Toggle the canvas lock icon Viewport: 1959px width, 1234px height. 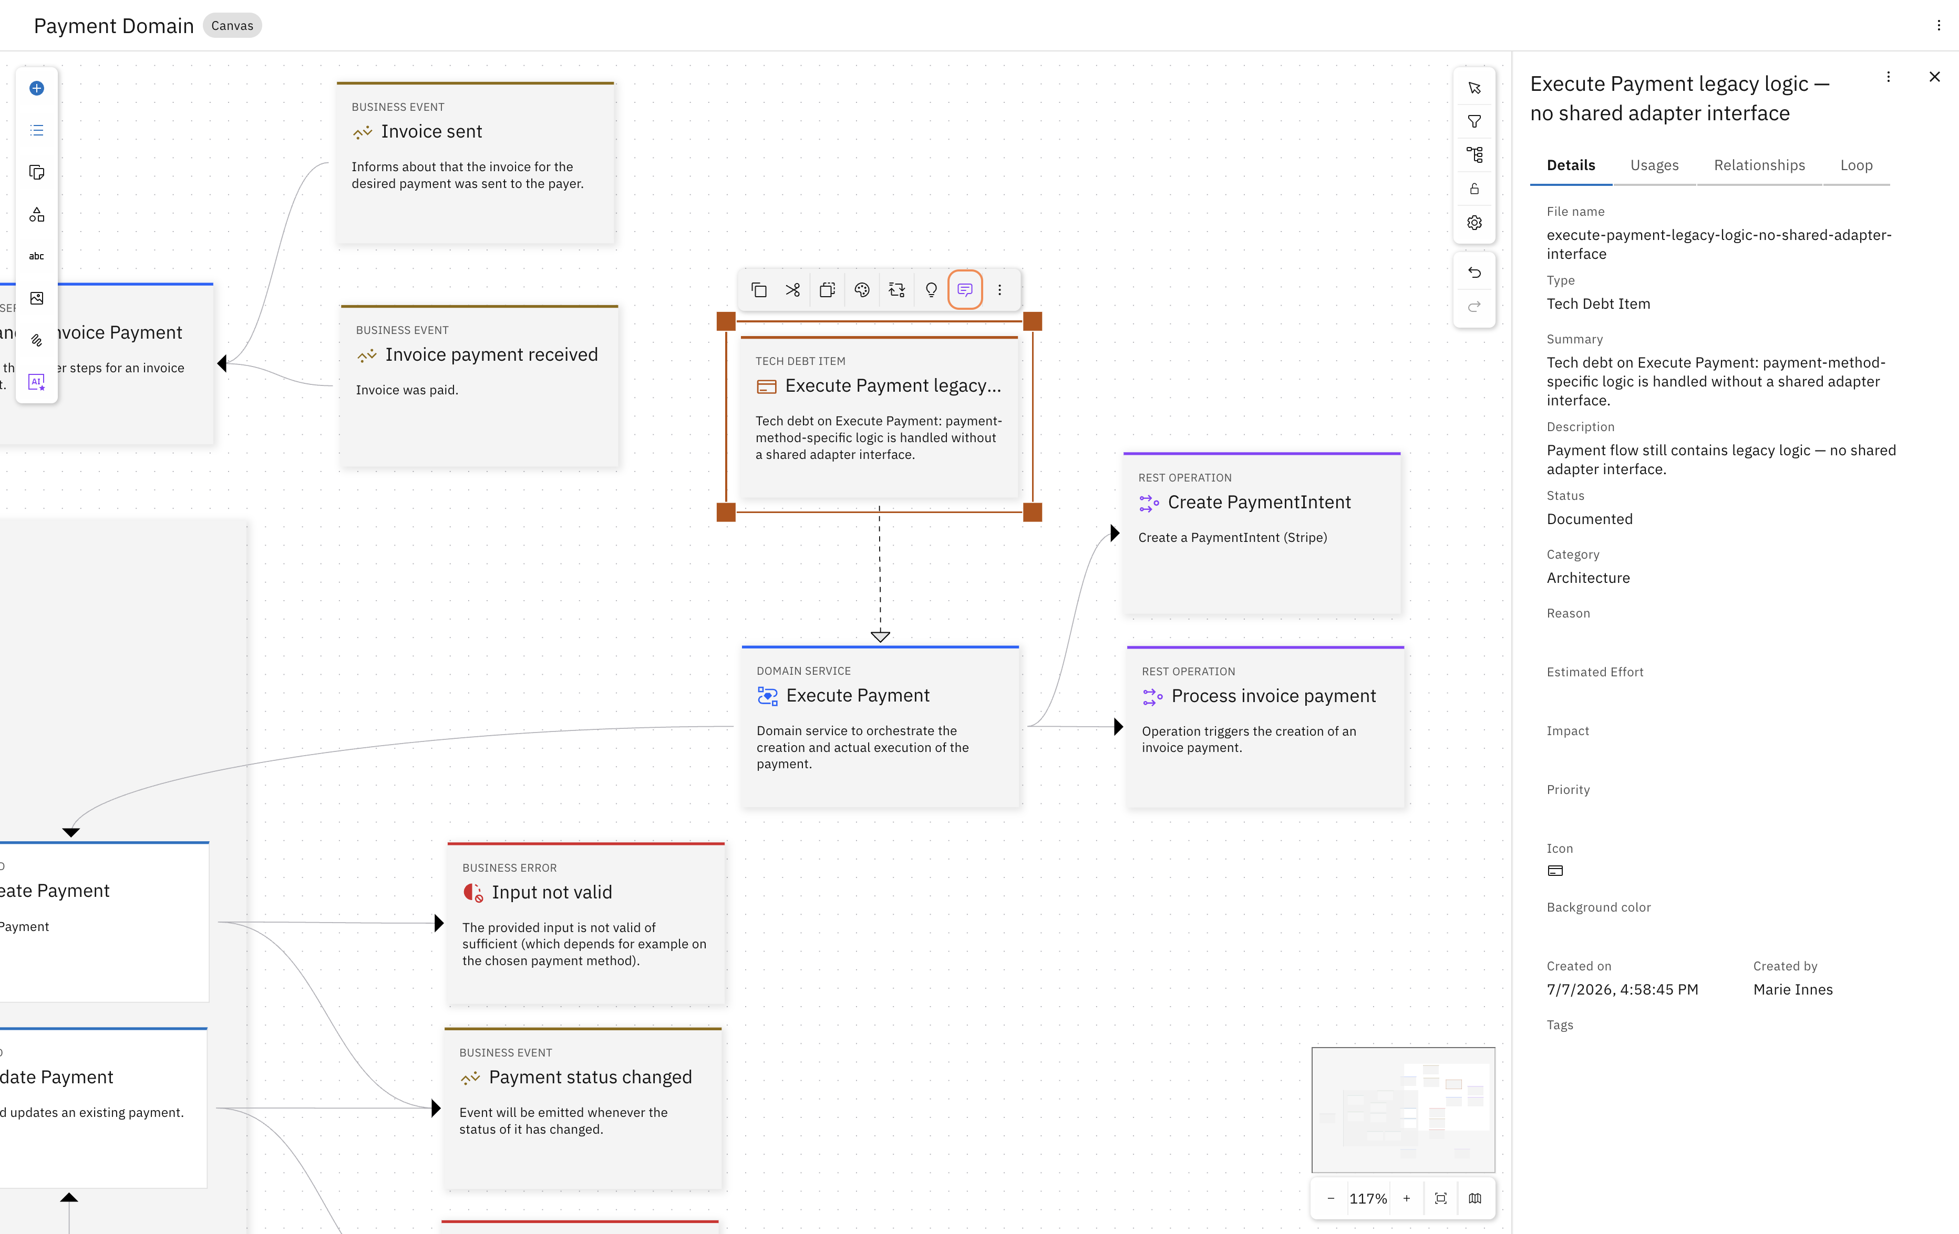tap(1474, 189)
